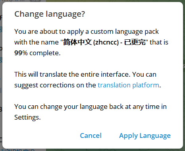The height and width of the screenshot is (151, 185).
Task: Click the "You are about to apply" sentence
Action: 87,31
